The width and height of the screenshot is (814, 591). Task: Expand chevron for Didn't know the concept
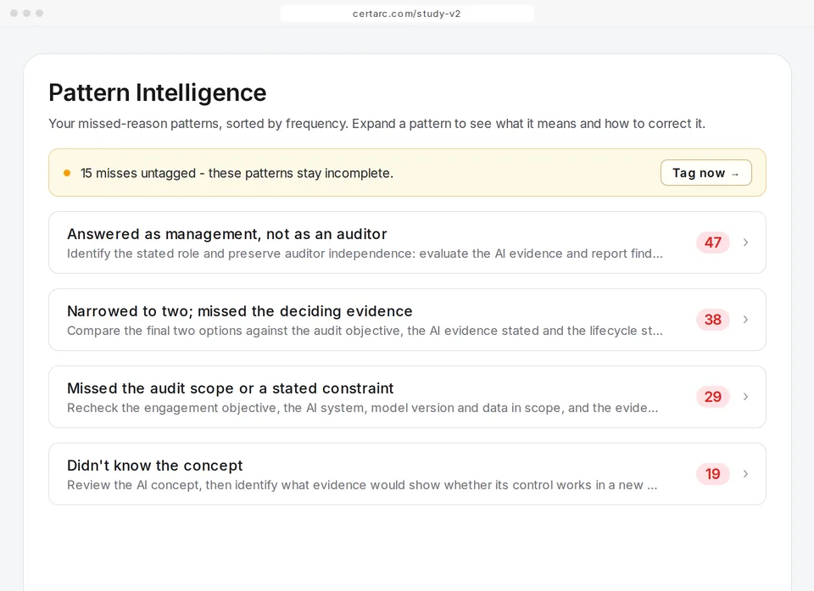[745, 474]
